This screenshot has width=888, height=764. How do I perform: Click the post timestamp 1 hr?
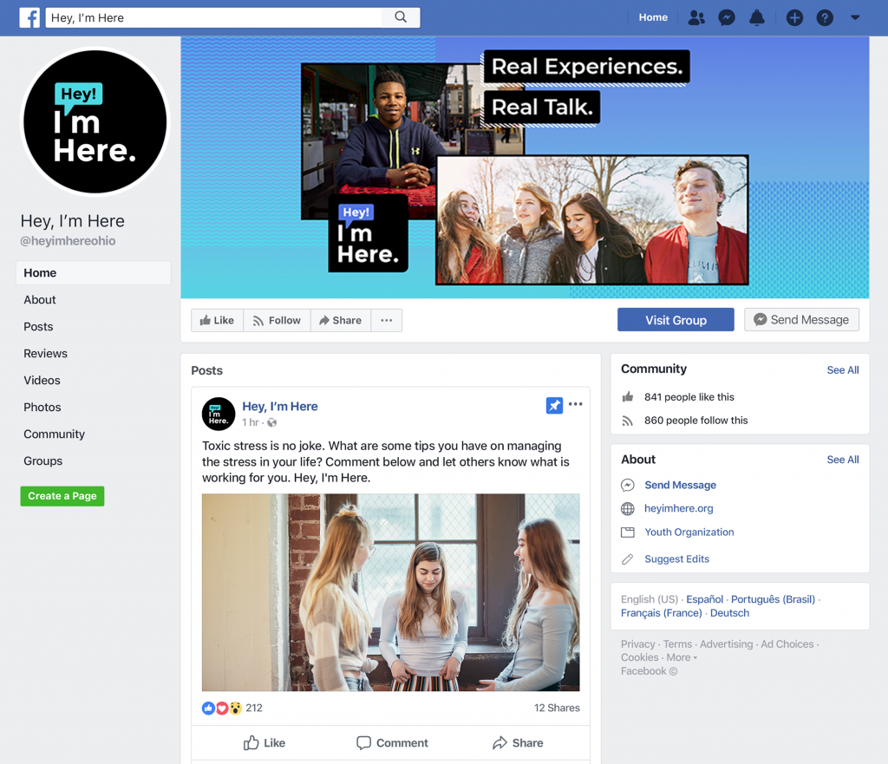point(250,422)
